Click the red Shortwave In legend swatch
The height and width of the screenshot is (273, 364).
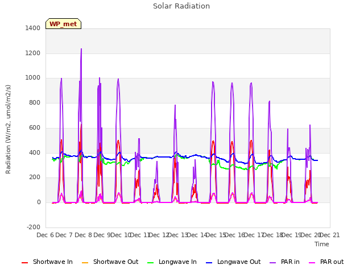click(x=24, y=263)
